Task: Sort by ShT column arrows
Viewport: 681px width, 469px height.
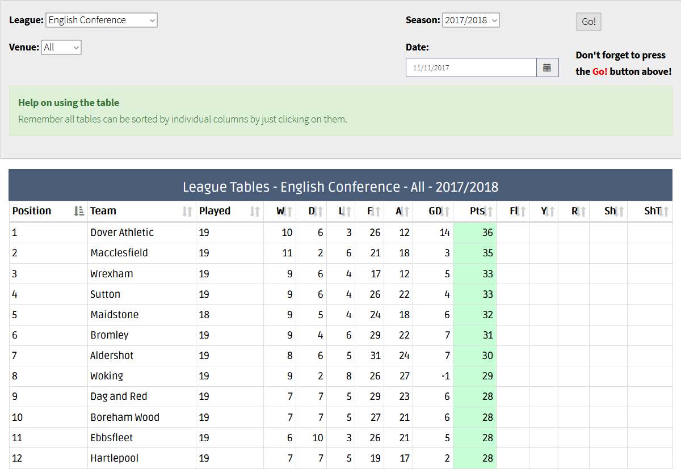Action: (x=665, y=212)
